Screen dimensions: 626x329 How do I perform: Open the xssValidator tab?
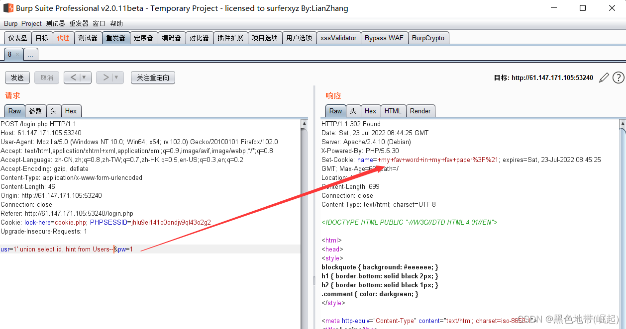[x=338, y=38]
